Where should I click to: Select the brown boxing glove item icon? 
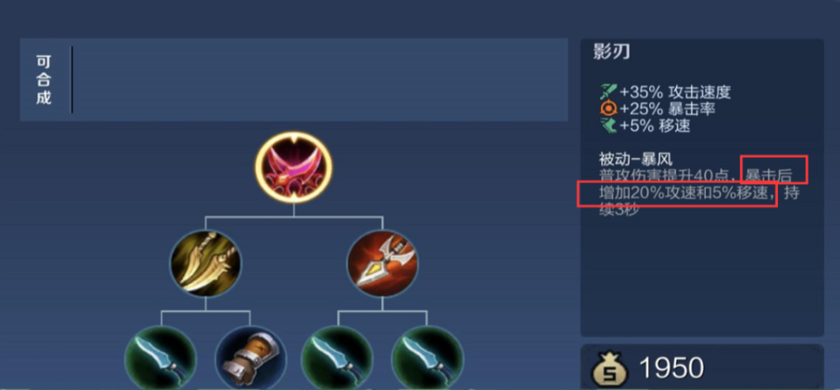pos(250,358)
